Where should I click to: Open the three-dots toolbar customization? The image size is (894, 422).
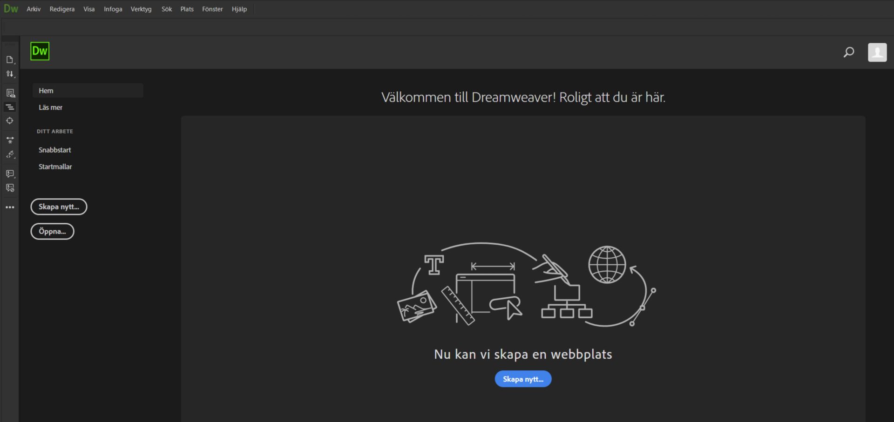pyautogui.click(x=10, y=207)
